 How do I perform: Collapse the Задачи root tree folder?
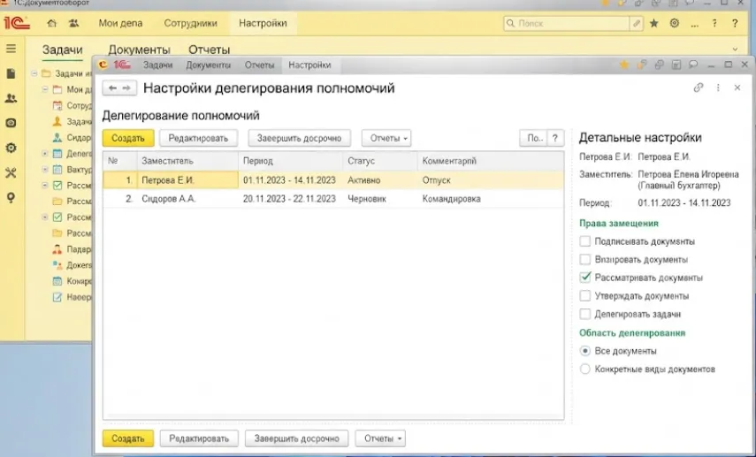(34, 73)
